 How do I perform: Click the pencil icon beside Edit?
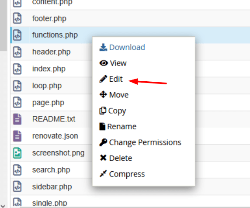pos(103,79)
